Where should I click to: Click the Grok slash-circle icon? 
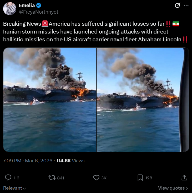(x=177, y=5)
